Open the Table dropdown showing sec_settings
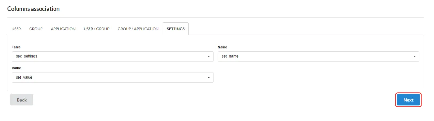Screen dimensions: 434x121 click(112, 56)
